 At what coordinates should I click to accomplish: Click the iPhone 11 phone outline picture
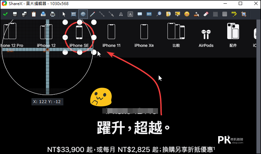point(111,32)
